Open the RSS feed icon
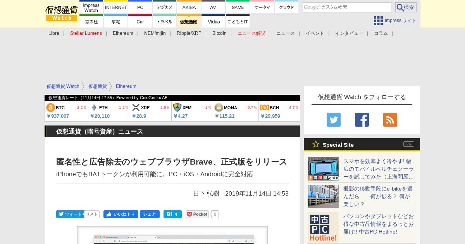The height and width of the screenshot is (244, 465). 390,120
